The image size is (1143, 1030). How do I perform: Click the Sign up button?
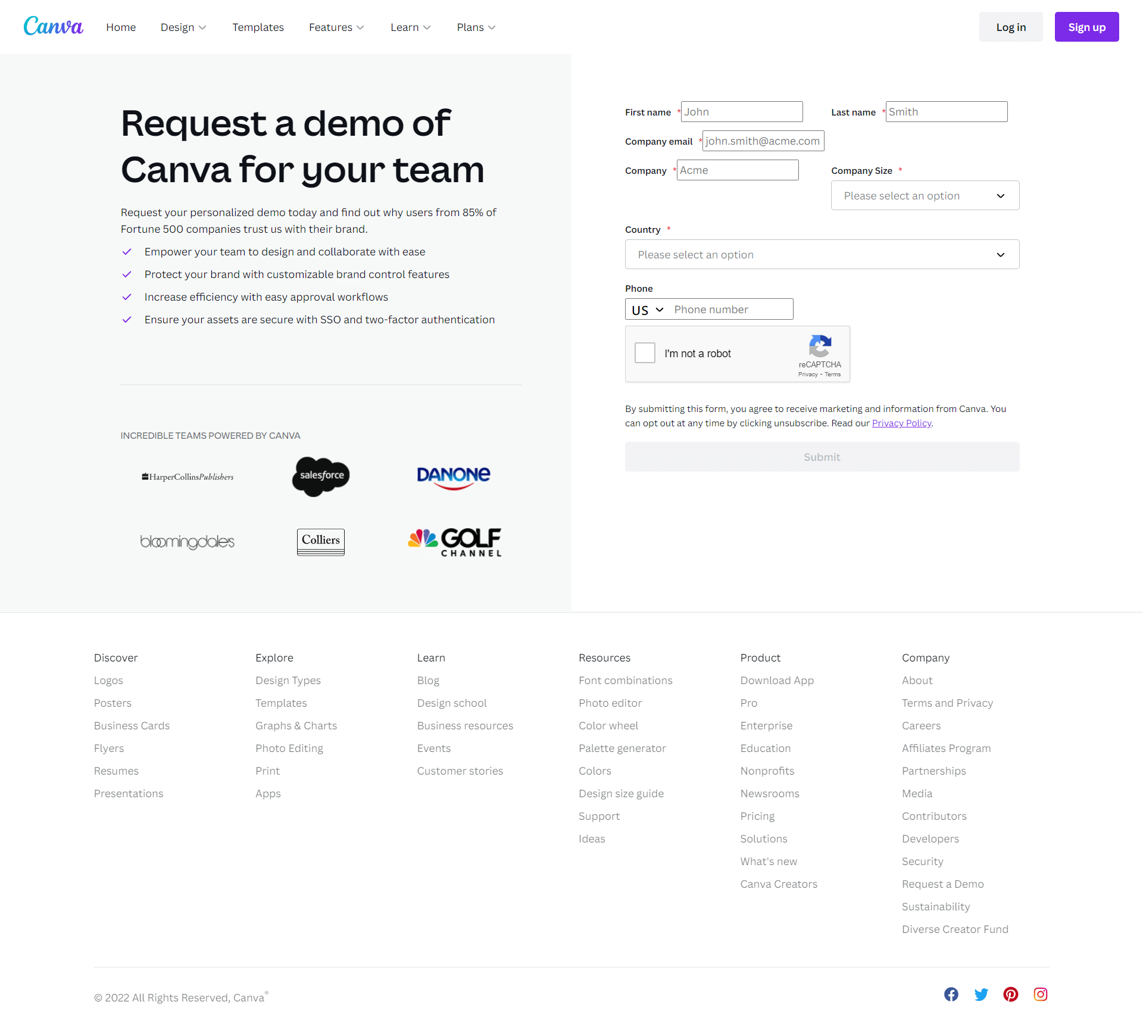[x=1086, y=27]
